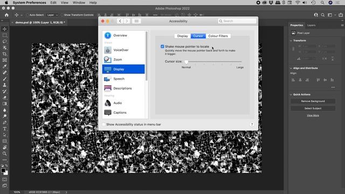Open the Layer auto-select dropdown
This screenshot has height=194, width=345.
[x=52, y=15]
